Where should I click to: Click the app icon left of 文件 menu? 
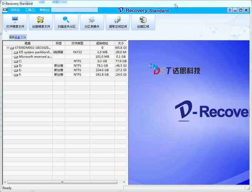point(5,10)
